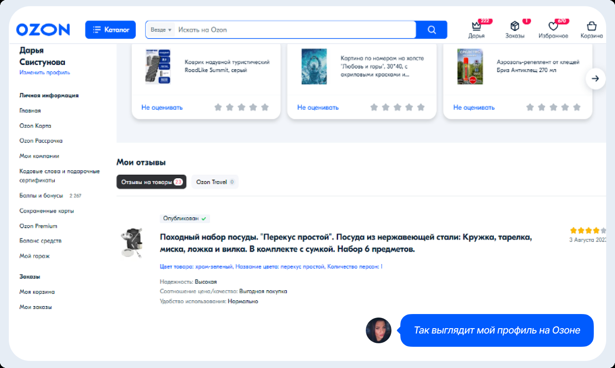The width and height of the screenshot is (615, 368).
Task: Select the Отзывы на товары tab
Action: pyautogui.click(x=152, y=182)
